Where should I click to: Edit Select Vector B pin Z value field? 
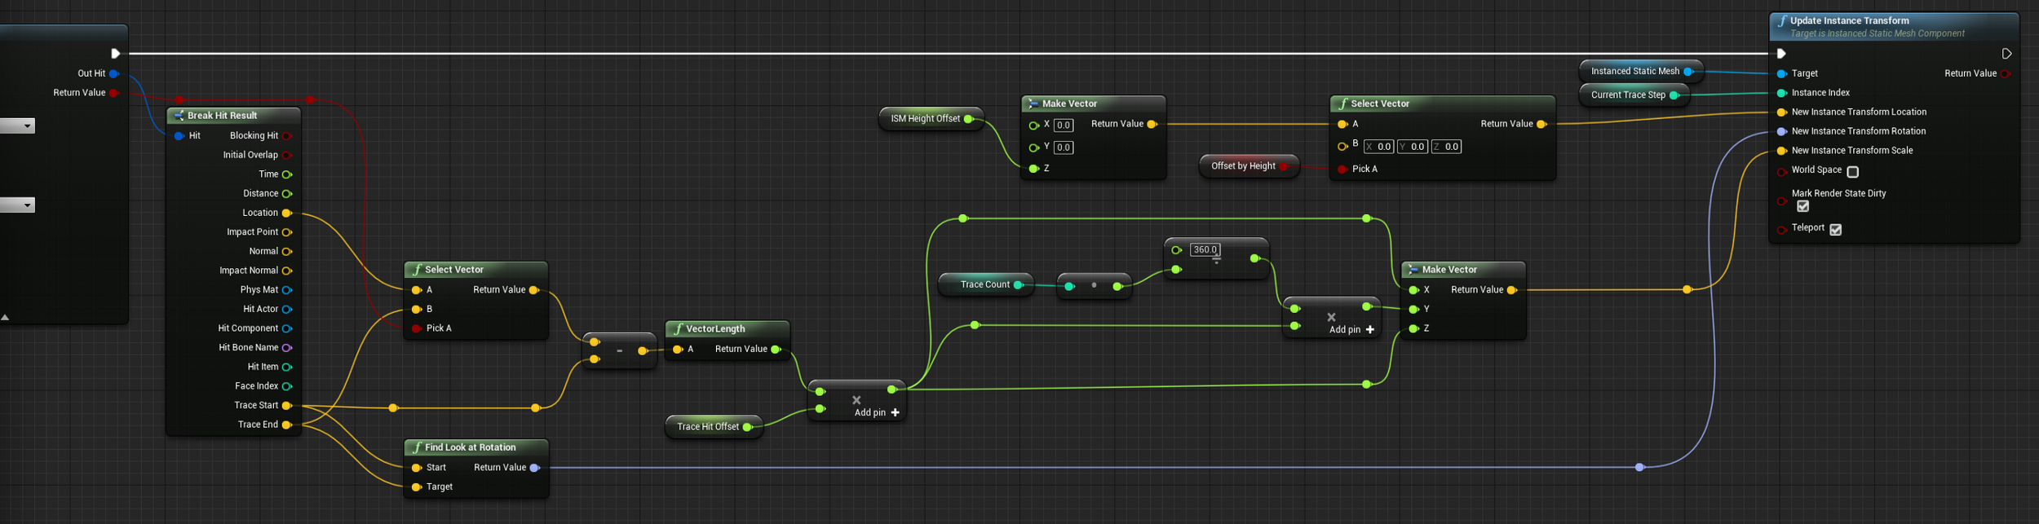1446,147
